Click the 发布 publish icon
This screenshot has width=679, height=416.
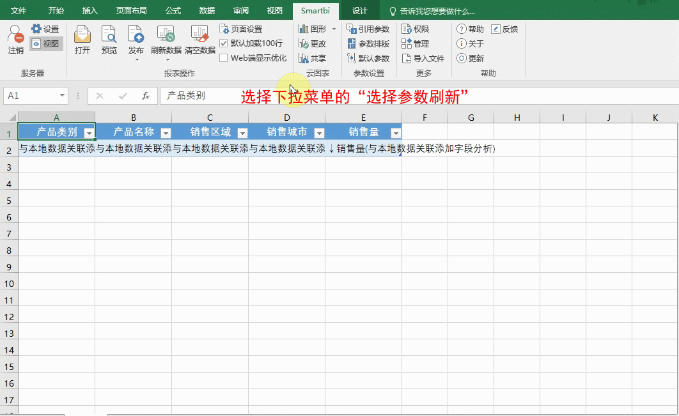point(136,35)
